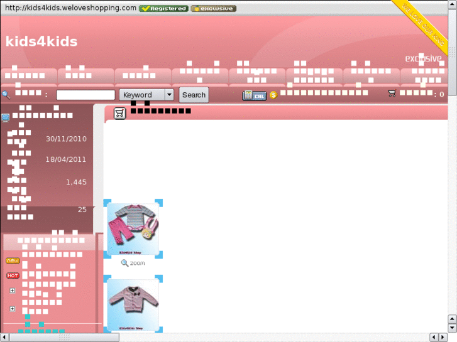Open the pink cardigan product thumbnail
The width and height of the screenshot is (457, 342).
(x=133, y=304)
